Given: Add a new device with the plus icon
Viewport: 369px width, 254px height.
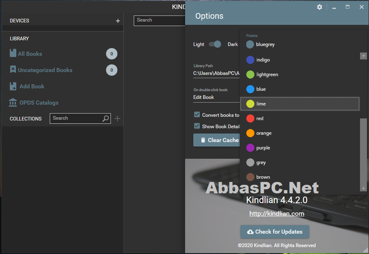Looking at the screenshot, I should point(118,21).
